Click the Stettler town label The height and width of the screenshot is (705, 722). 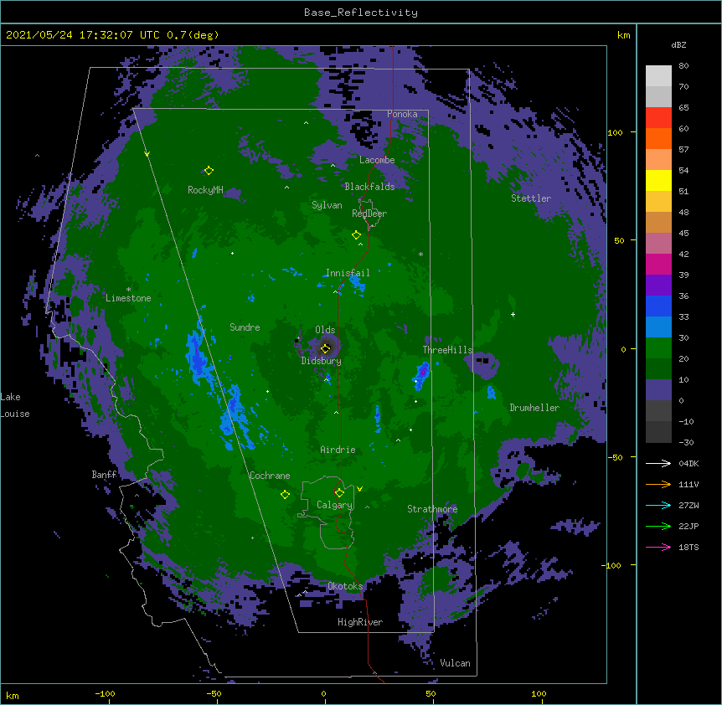(531, 198)
